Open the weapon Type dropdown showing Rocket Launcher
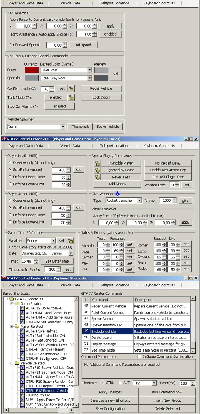The height and width of the screenshot is (414, 200). (139, 200)
